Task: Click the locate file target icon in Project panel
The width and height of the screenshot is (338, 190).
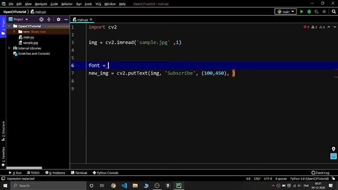Action: pyautogui.click(x=41, y=20)
